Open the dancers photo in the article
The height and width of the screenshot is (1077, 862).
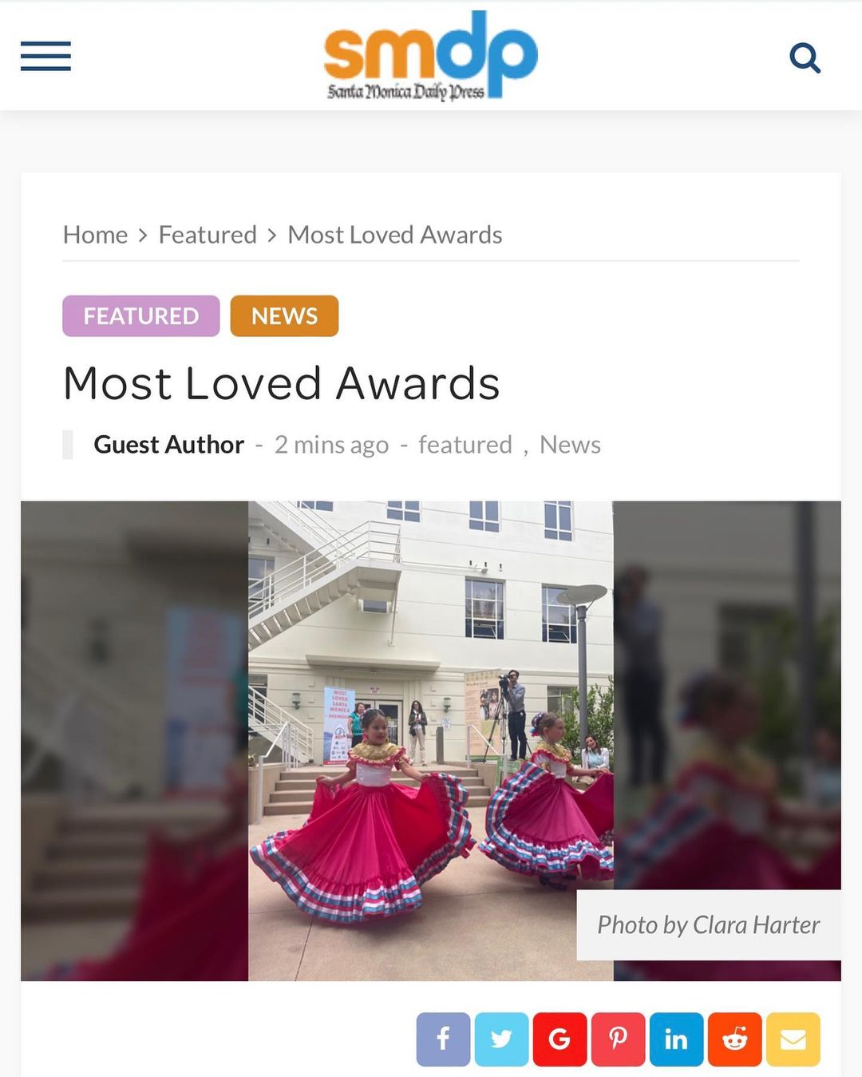pyautogui.click(x=431, y=741)
